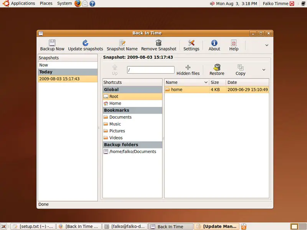The width and height of the screenshot is (307, 230).
Task: Switch to the Firefox Back In Time taskbar window
Action: point(79,227)
